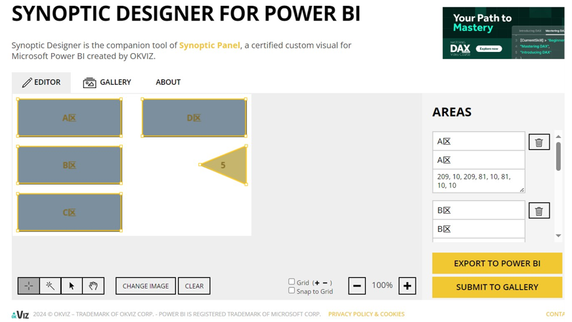The width and height of the screenshot is (572, 322).
Task: Click Submit to Gallery button
Action: 497,287
